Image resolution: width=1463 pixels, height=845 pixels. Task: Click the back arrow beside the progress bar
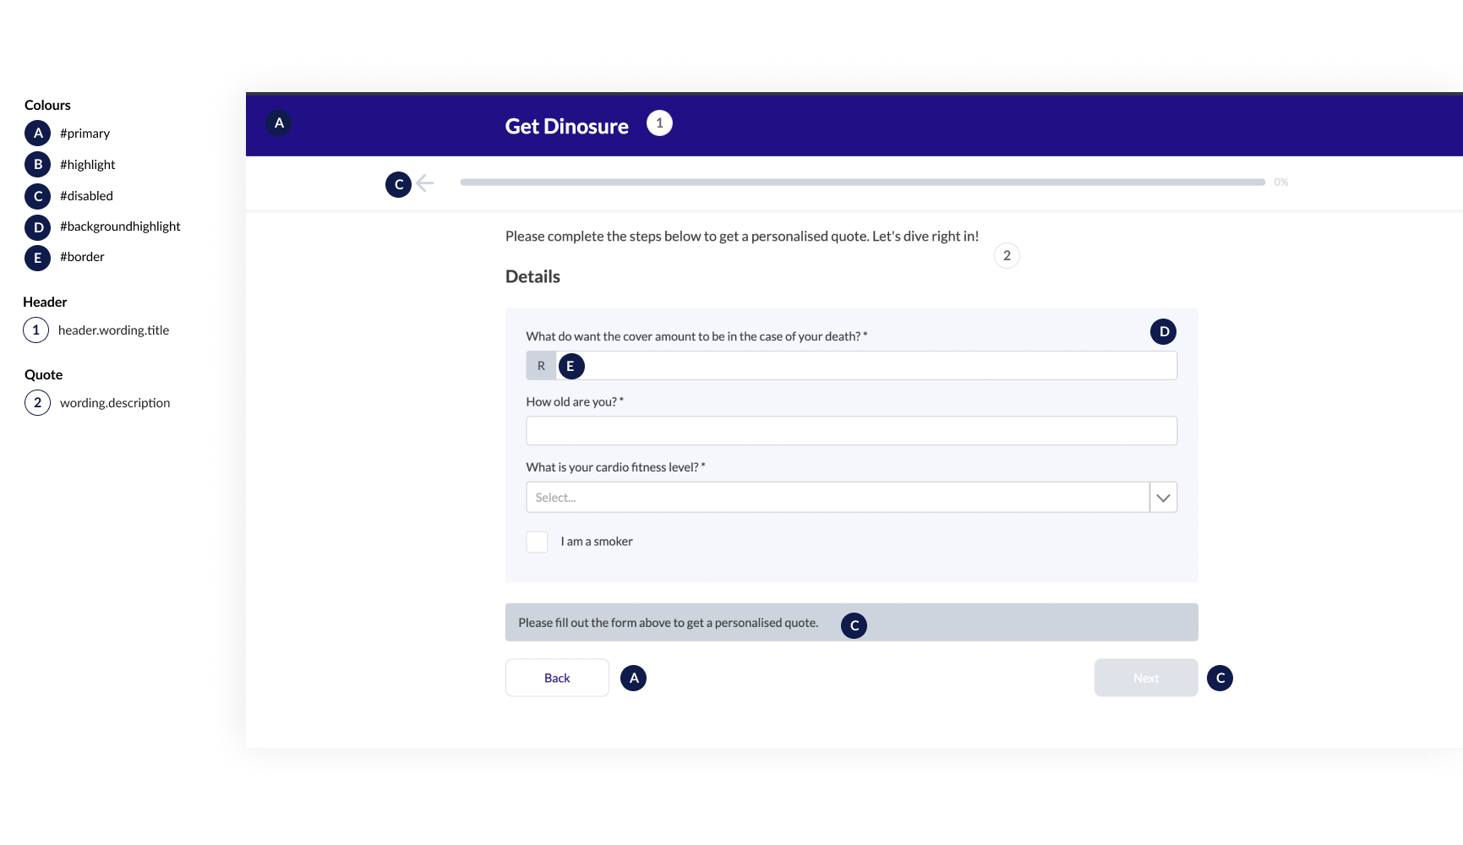coord(425,183)
